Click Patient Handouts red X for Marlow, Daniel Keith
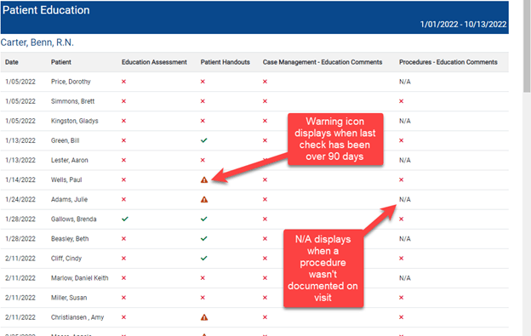Image resolution: width=531 pixels, height=336 pixels. pyautogui.click(x=203, y=278)
